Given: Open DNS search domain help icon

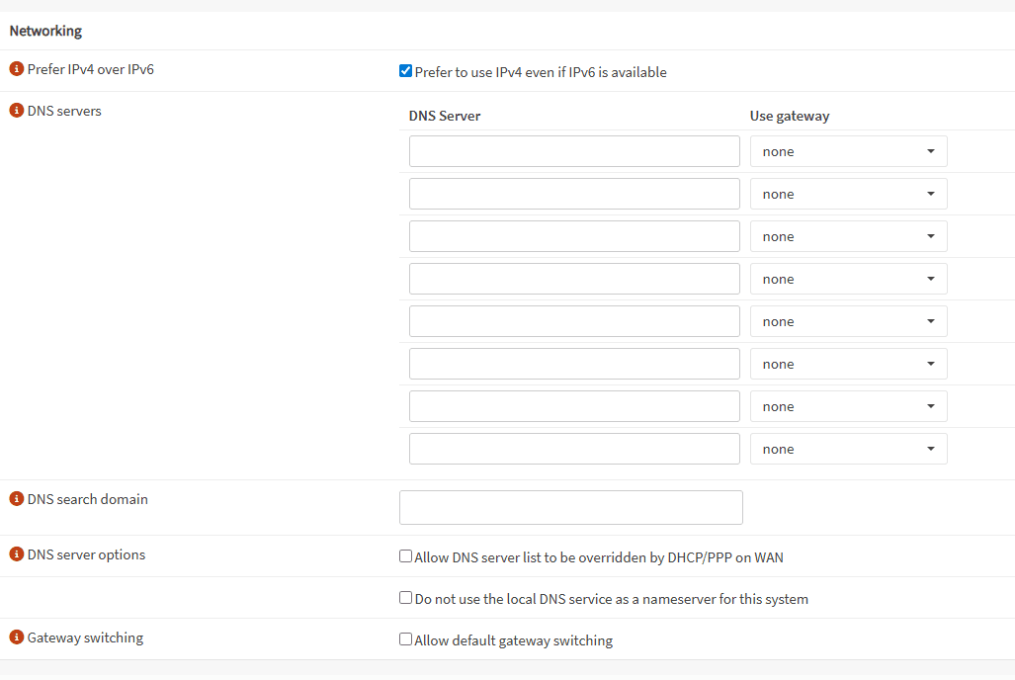Looking at the screenshot, I should tap(16, 499).
